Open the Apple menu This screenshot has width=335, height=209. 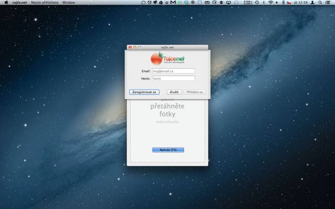click(6, 3)
